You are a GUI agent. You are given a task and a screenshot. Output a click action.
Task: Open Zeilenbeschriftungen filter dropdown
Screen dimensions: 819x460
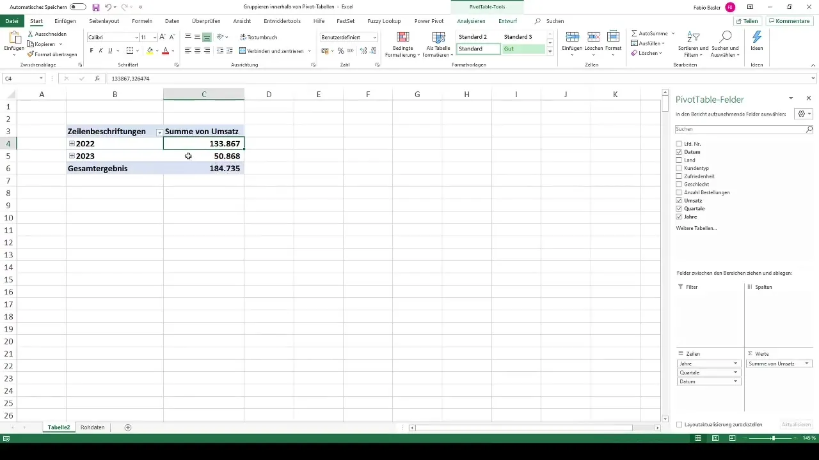click(x=159, y=132)
